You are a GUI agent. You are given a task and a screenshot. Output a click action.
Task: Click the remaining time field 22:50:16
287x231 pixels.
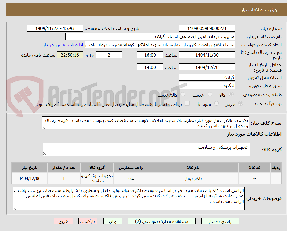70,55
